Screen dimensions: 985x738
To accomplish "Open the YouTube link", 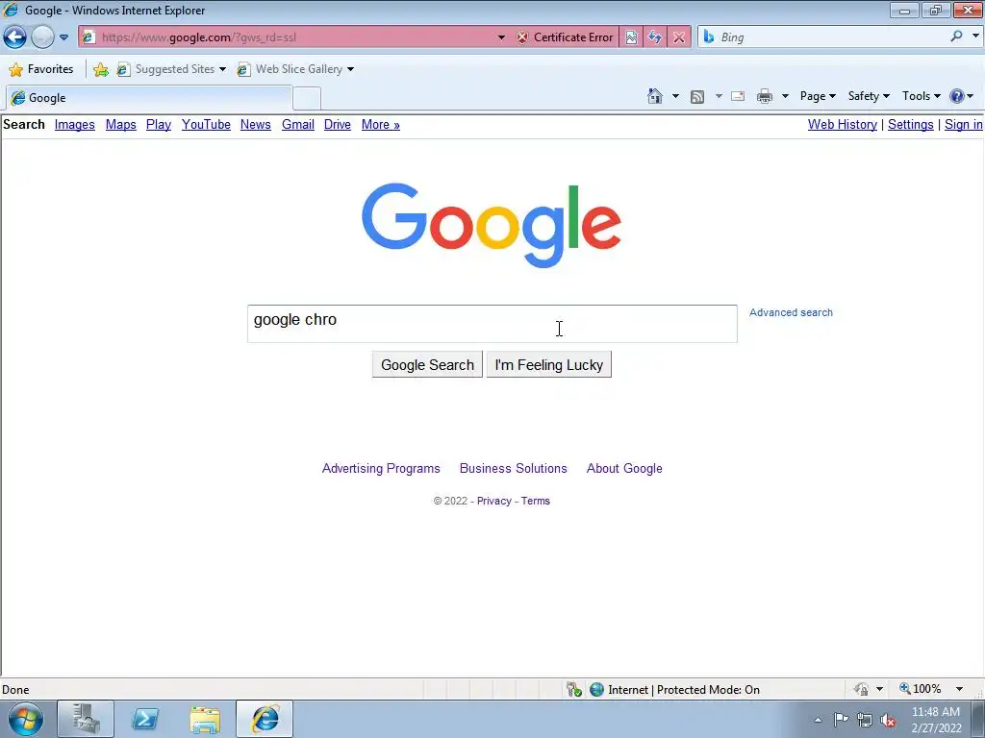I will coord(206,124).
